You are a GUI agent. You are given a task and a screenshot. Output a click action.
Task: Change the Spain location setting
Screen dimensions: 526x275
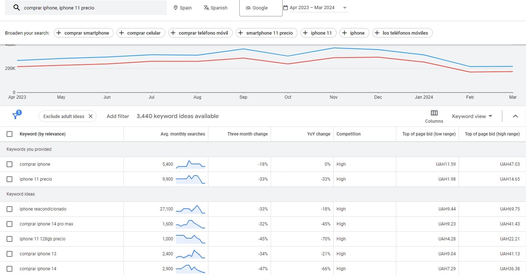182,8
